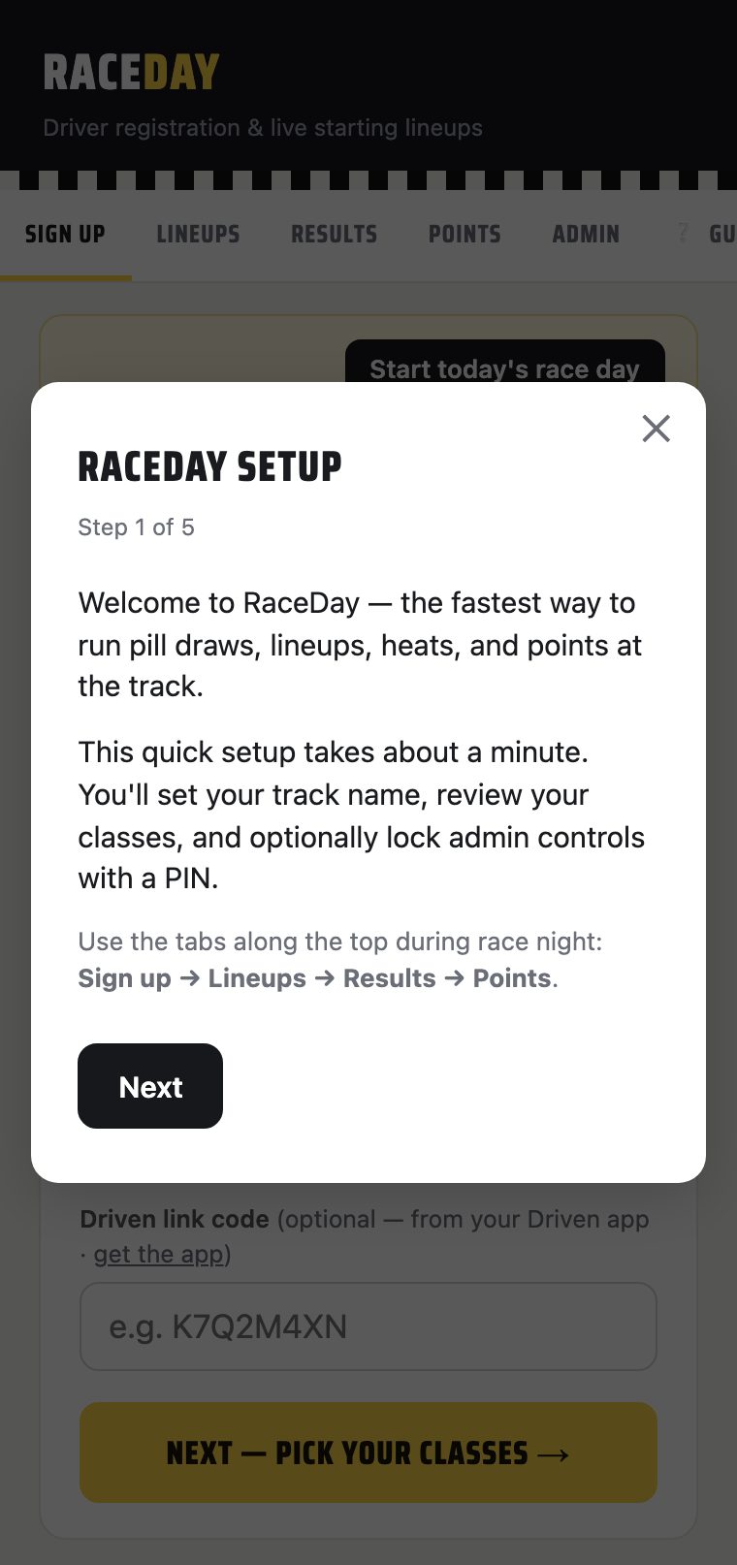Click Next — Pick Your Classes button
This screenshot has width=737, height=1565.
368,1453
